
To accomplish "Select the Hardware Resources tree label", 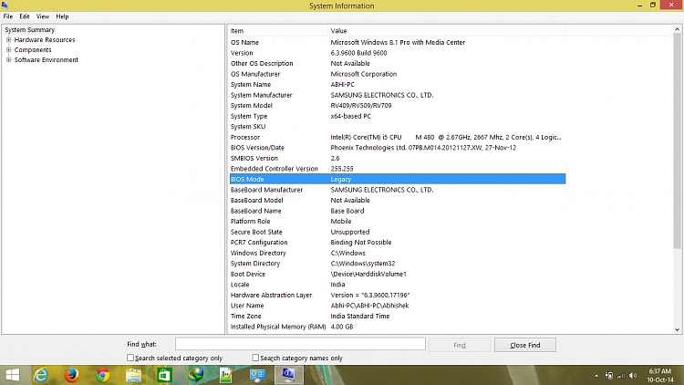I will [45, 40].
